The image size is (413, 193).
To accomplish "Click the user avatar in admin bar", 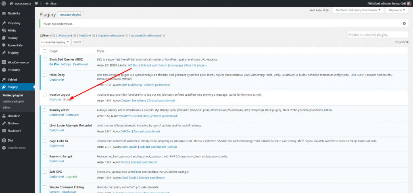I will click(409, 4).
